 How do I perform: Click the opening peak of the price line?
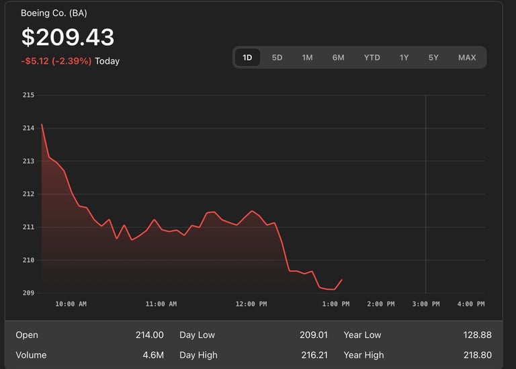(x=42, y=124)
